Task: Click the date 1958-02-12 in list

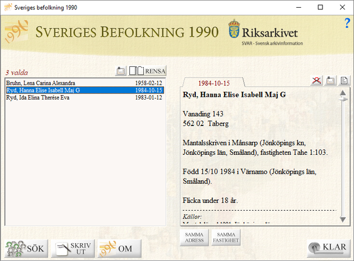Action: tap(149, 83)
